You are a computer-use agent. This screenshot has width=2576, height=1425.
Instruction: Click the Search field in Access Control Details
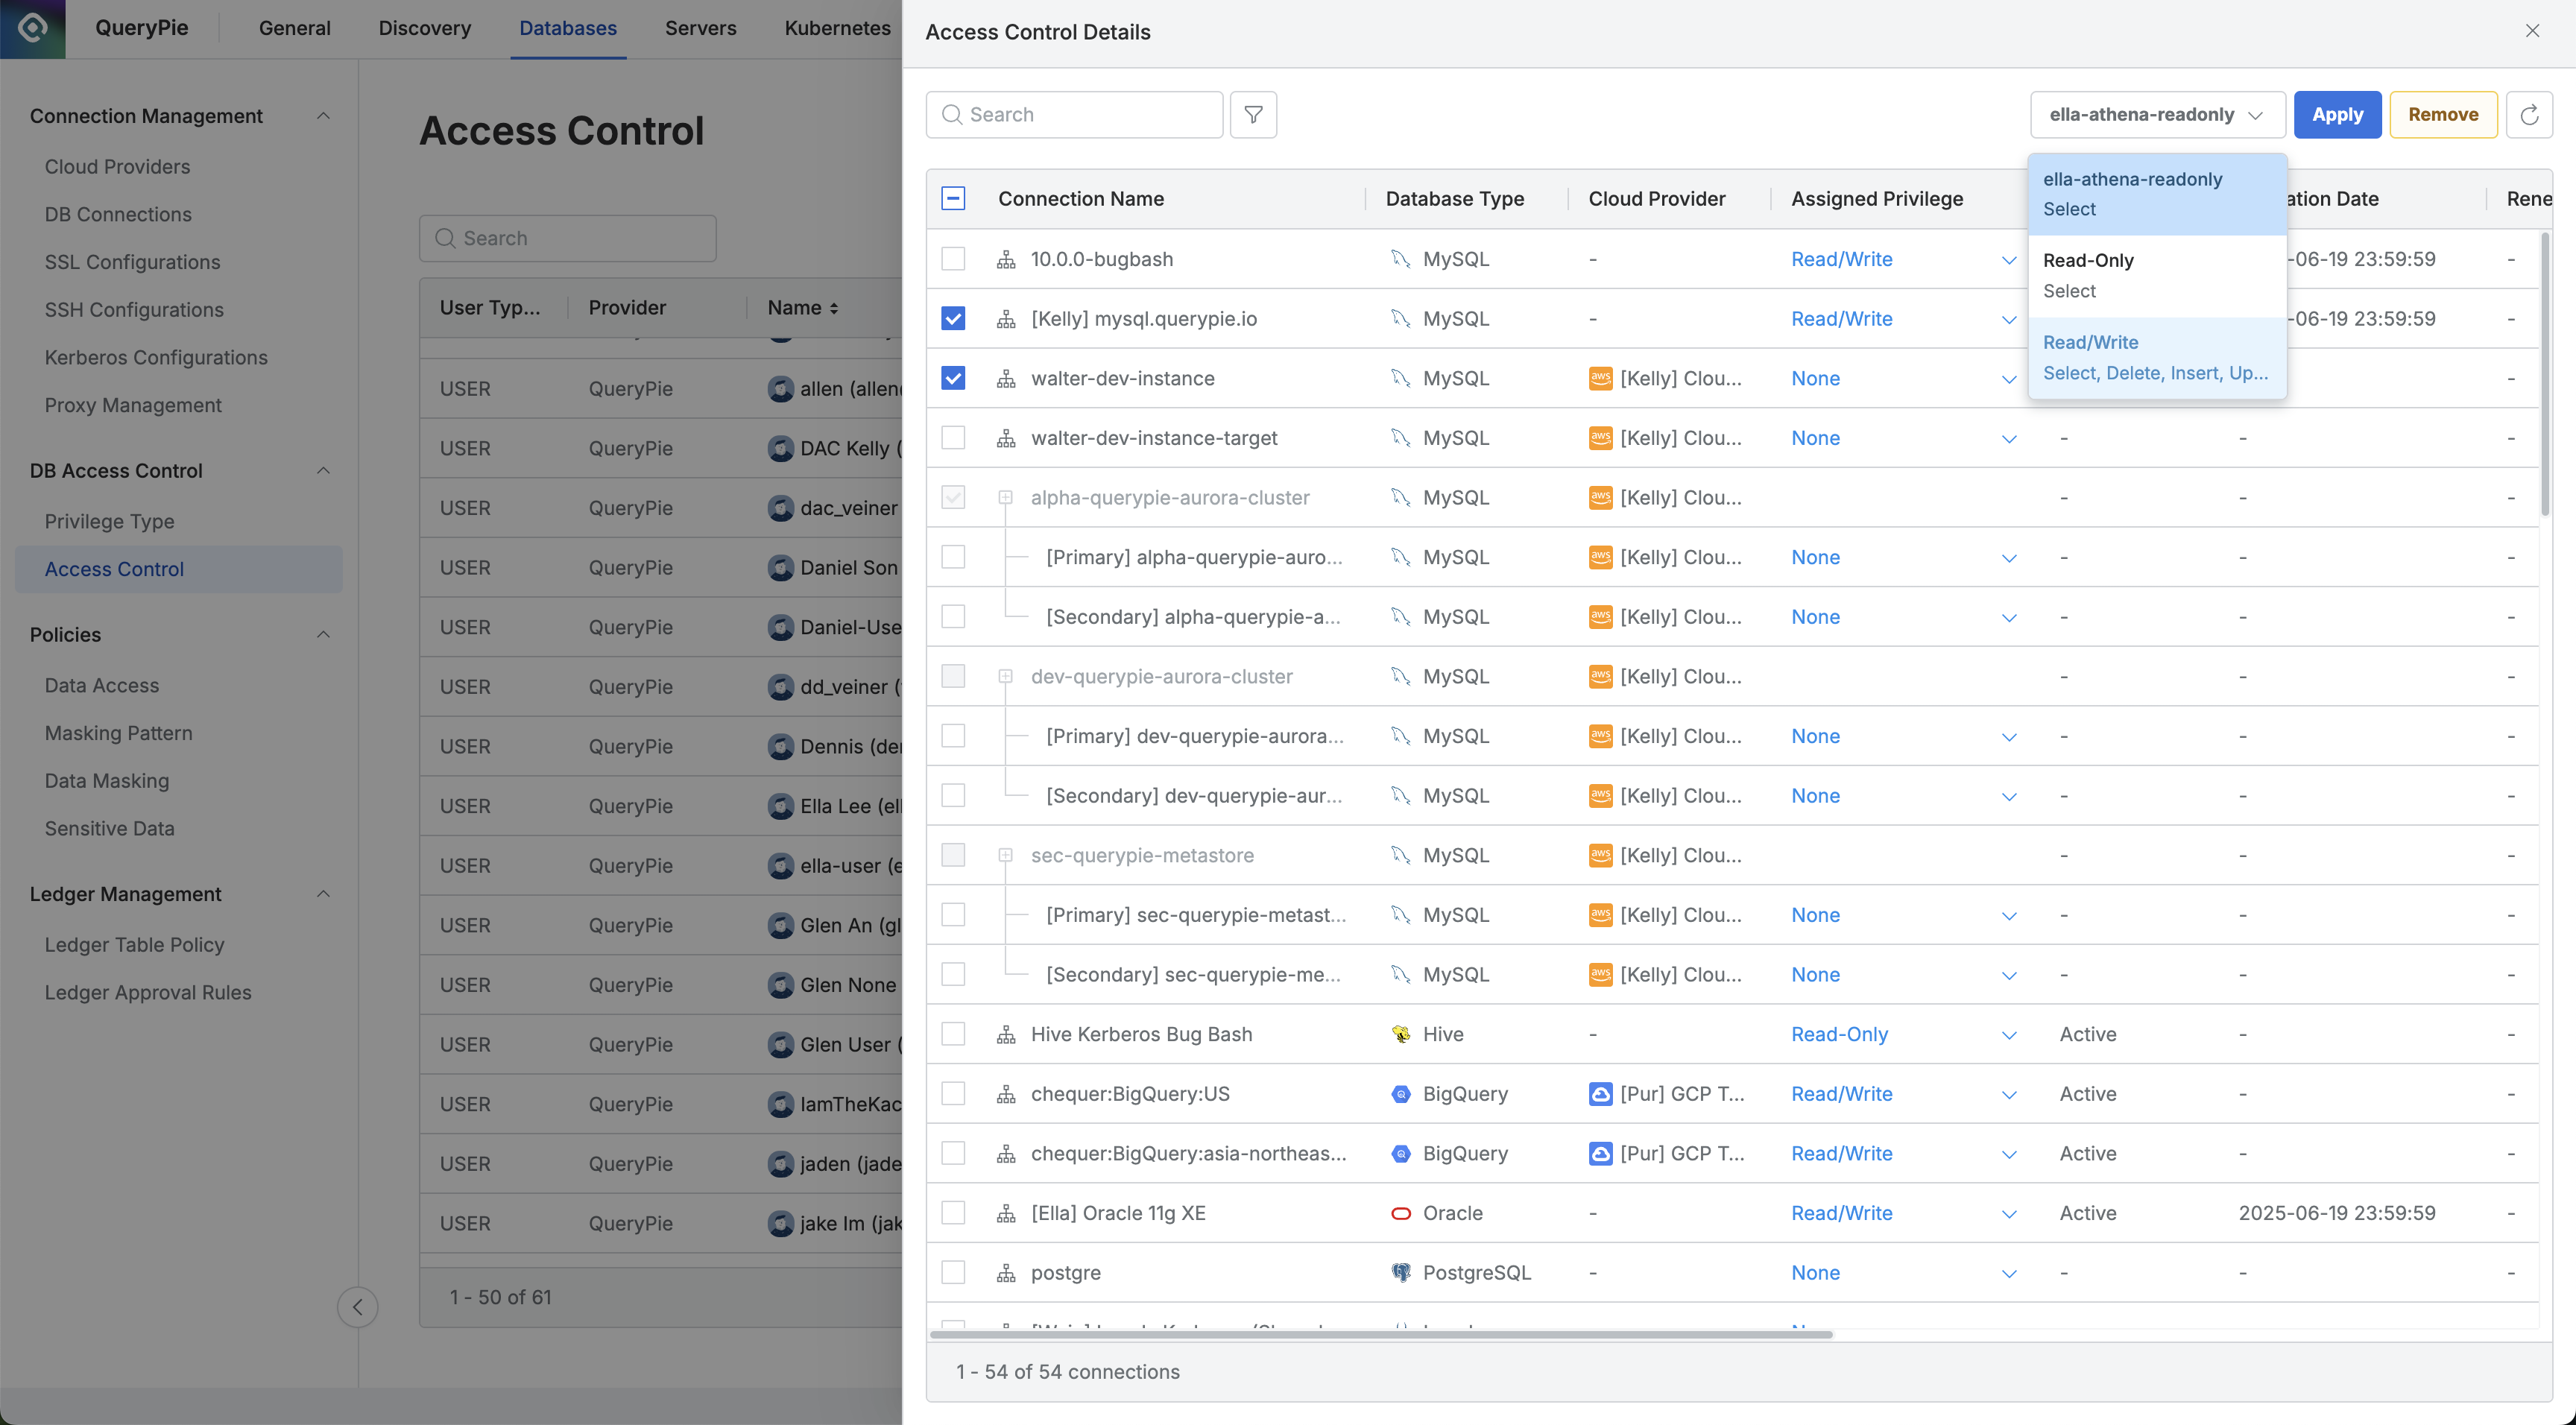click(1074, 115)
